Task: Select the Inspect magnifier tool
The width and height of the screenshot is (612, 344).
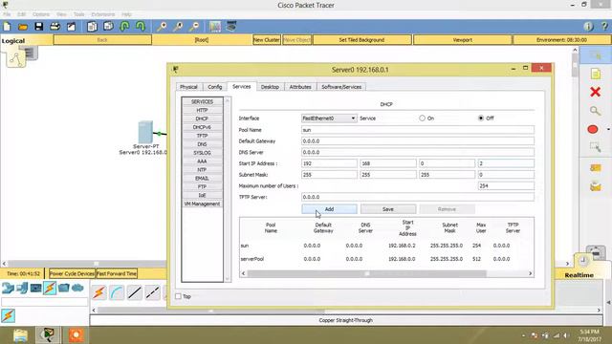Action: [x=595, y=111]
